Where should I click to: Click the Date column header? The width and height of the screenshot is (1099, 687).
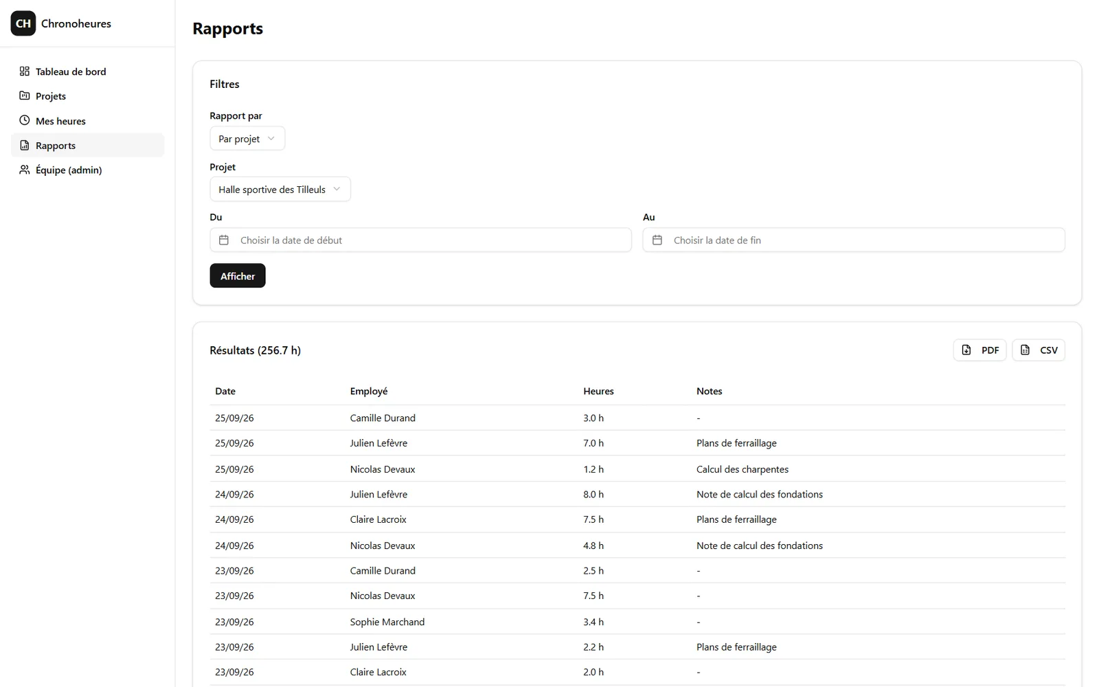(225, 392)
